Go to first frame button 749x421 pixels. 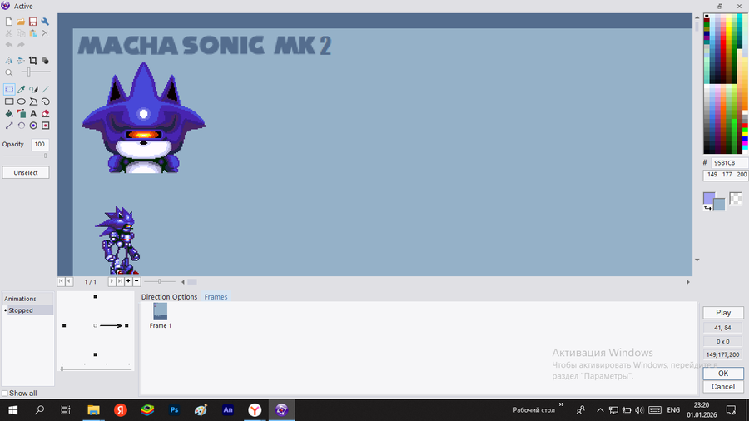pos(61,281)
